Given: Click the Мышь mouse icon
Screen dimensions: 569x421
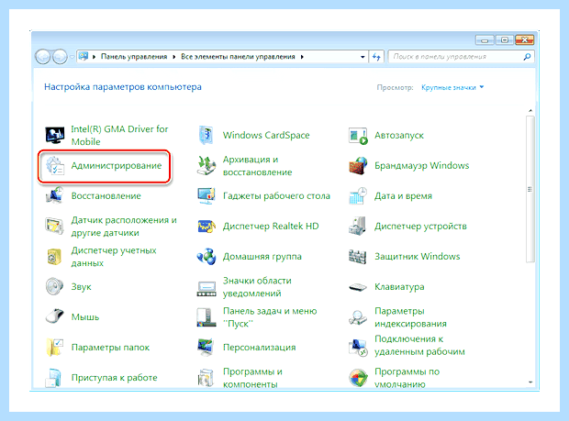Looking at the screenshot, I should [x=55, y=317].
